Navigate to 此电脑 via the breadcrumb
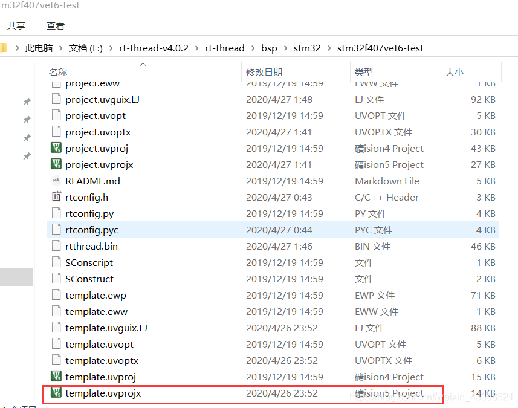This screenshot has height=408, width=518. [39, 48]
